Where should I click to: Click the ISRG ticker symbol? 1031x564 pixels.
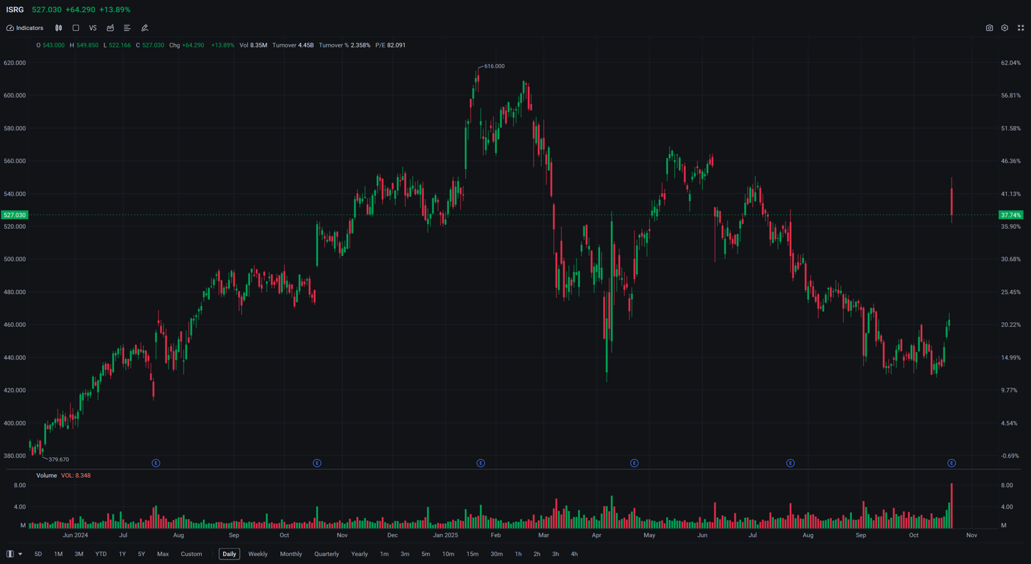tap(15, 10)
